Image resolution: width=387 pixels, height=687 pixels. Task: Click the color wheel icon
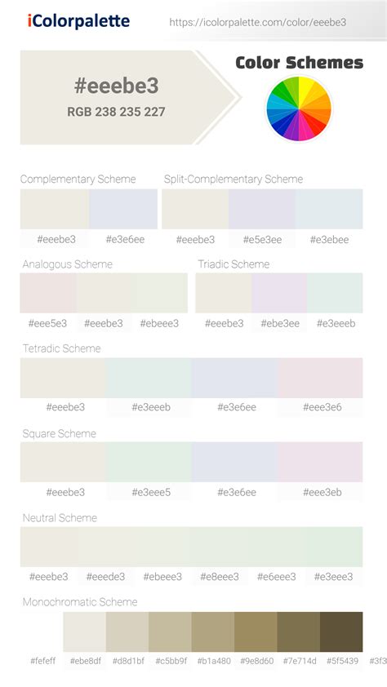[299, 109]
